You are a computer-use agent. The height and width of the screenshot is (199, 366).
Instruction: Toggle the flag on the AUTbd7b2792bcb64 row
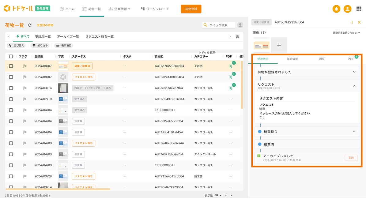click(25, 66)
